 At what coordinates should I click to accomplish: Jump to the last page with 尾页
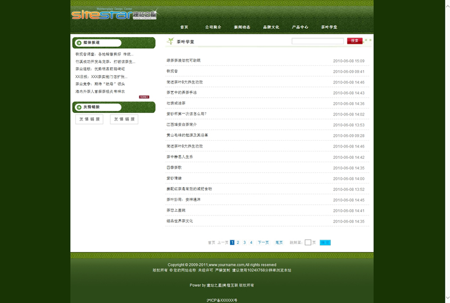tap(279, 242)
